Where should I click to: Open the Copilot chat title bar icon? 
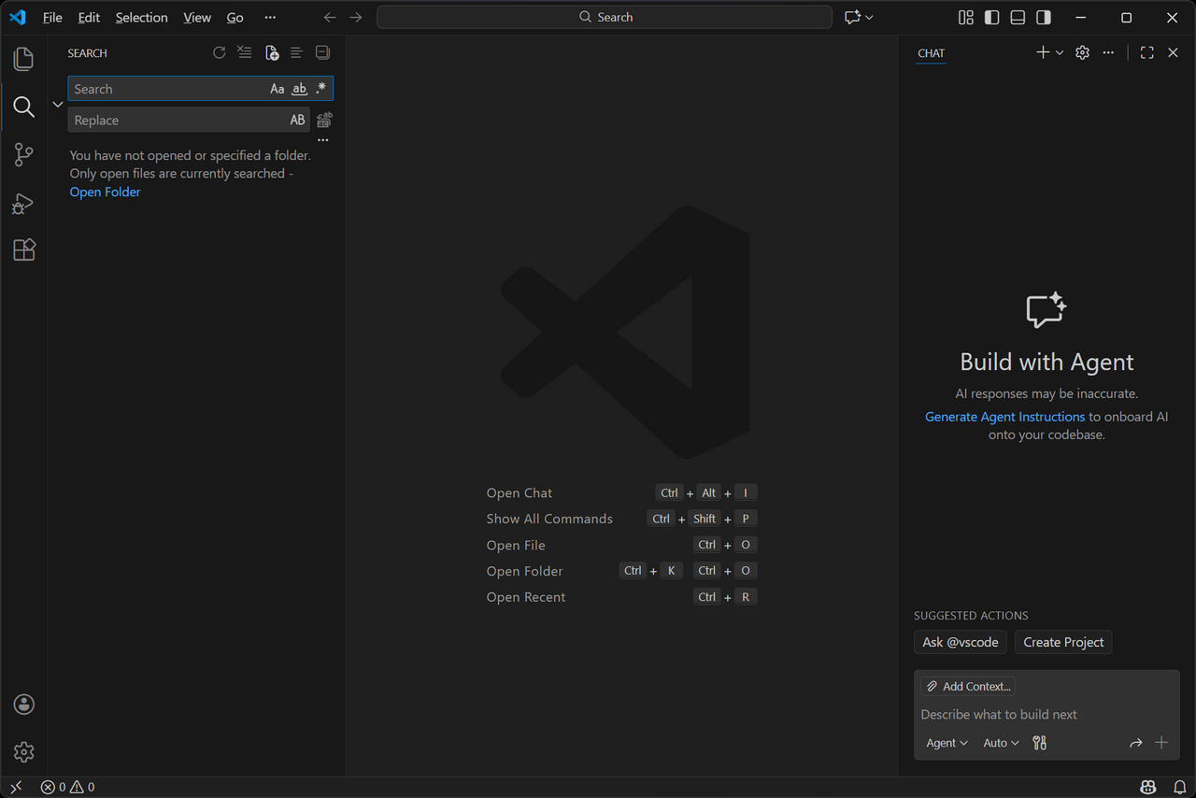pyautogui.click(x=852, y=17)
